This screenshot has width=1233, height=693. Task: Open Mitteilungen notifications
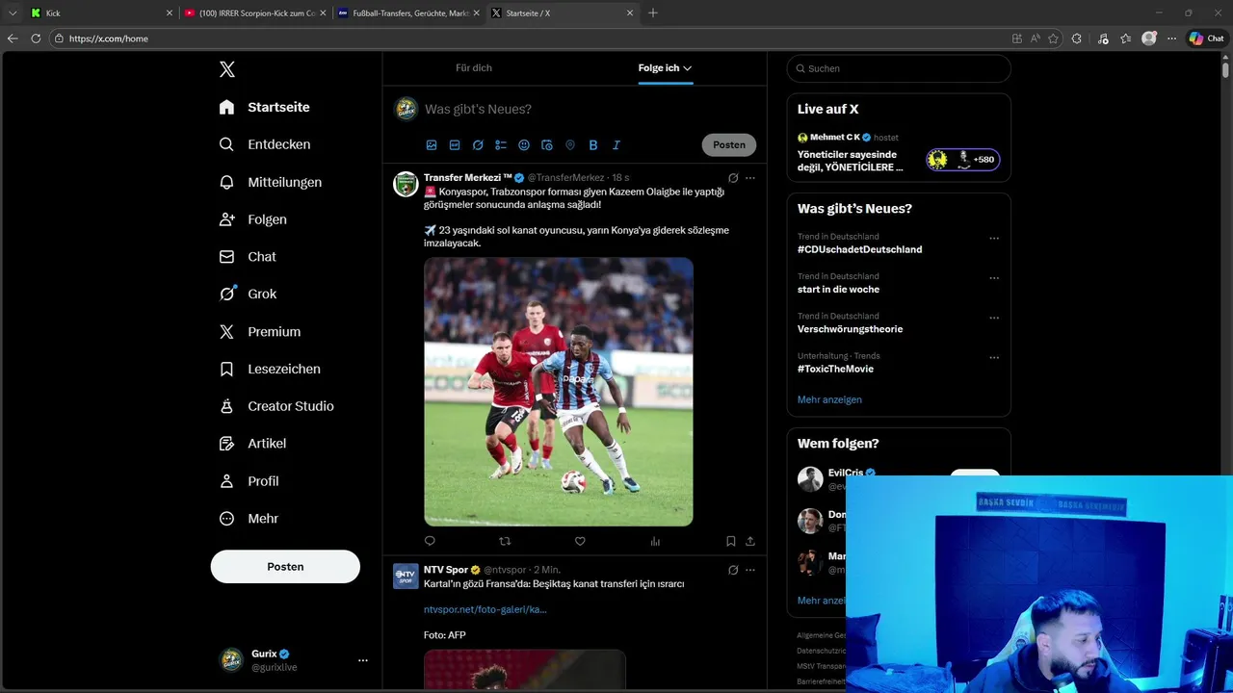pyautogui.click(x=270, y=182)
